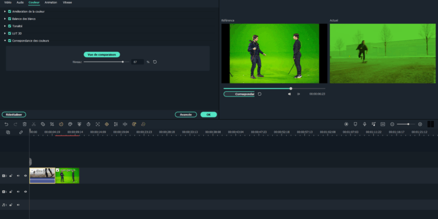Click the Vue de comparaison button
438x219 pixels.
tap(102, 54)
